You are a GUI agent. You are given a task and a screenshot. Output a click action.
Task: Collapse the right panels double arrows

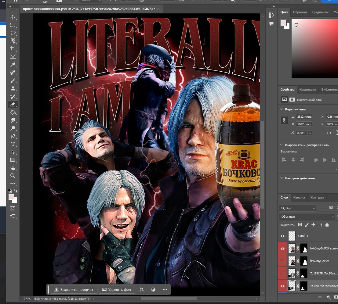tap(274, 6)
